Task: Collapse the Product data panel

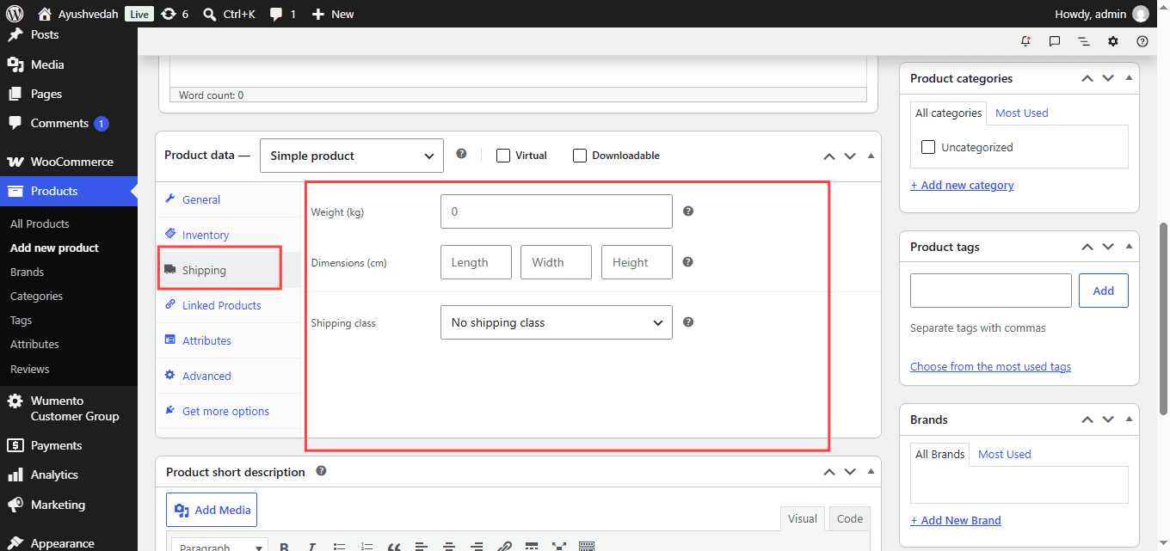Action: click(x=871, y=156)
